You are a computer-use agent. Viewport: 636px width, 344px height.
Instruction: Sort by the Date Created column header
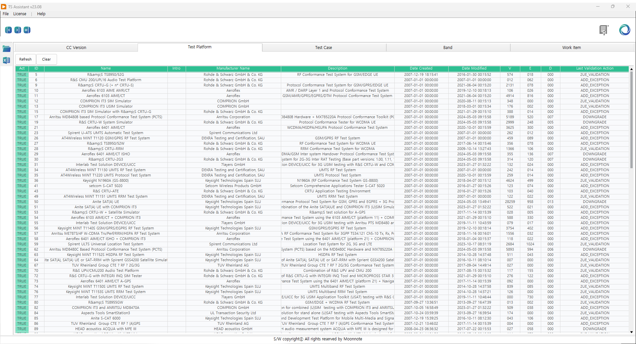click(421, 69)
